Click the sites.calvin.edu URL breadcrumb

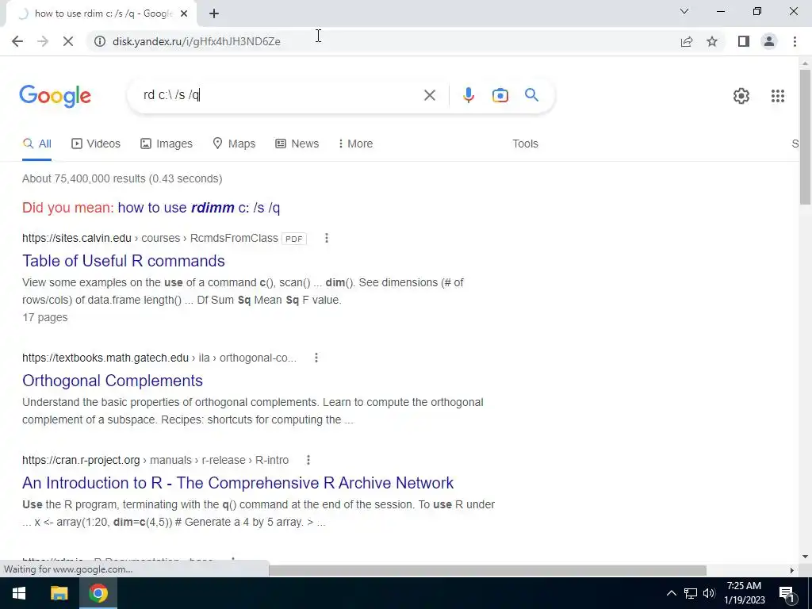click(x=150, y=238)
